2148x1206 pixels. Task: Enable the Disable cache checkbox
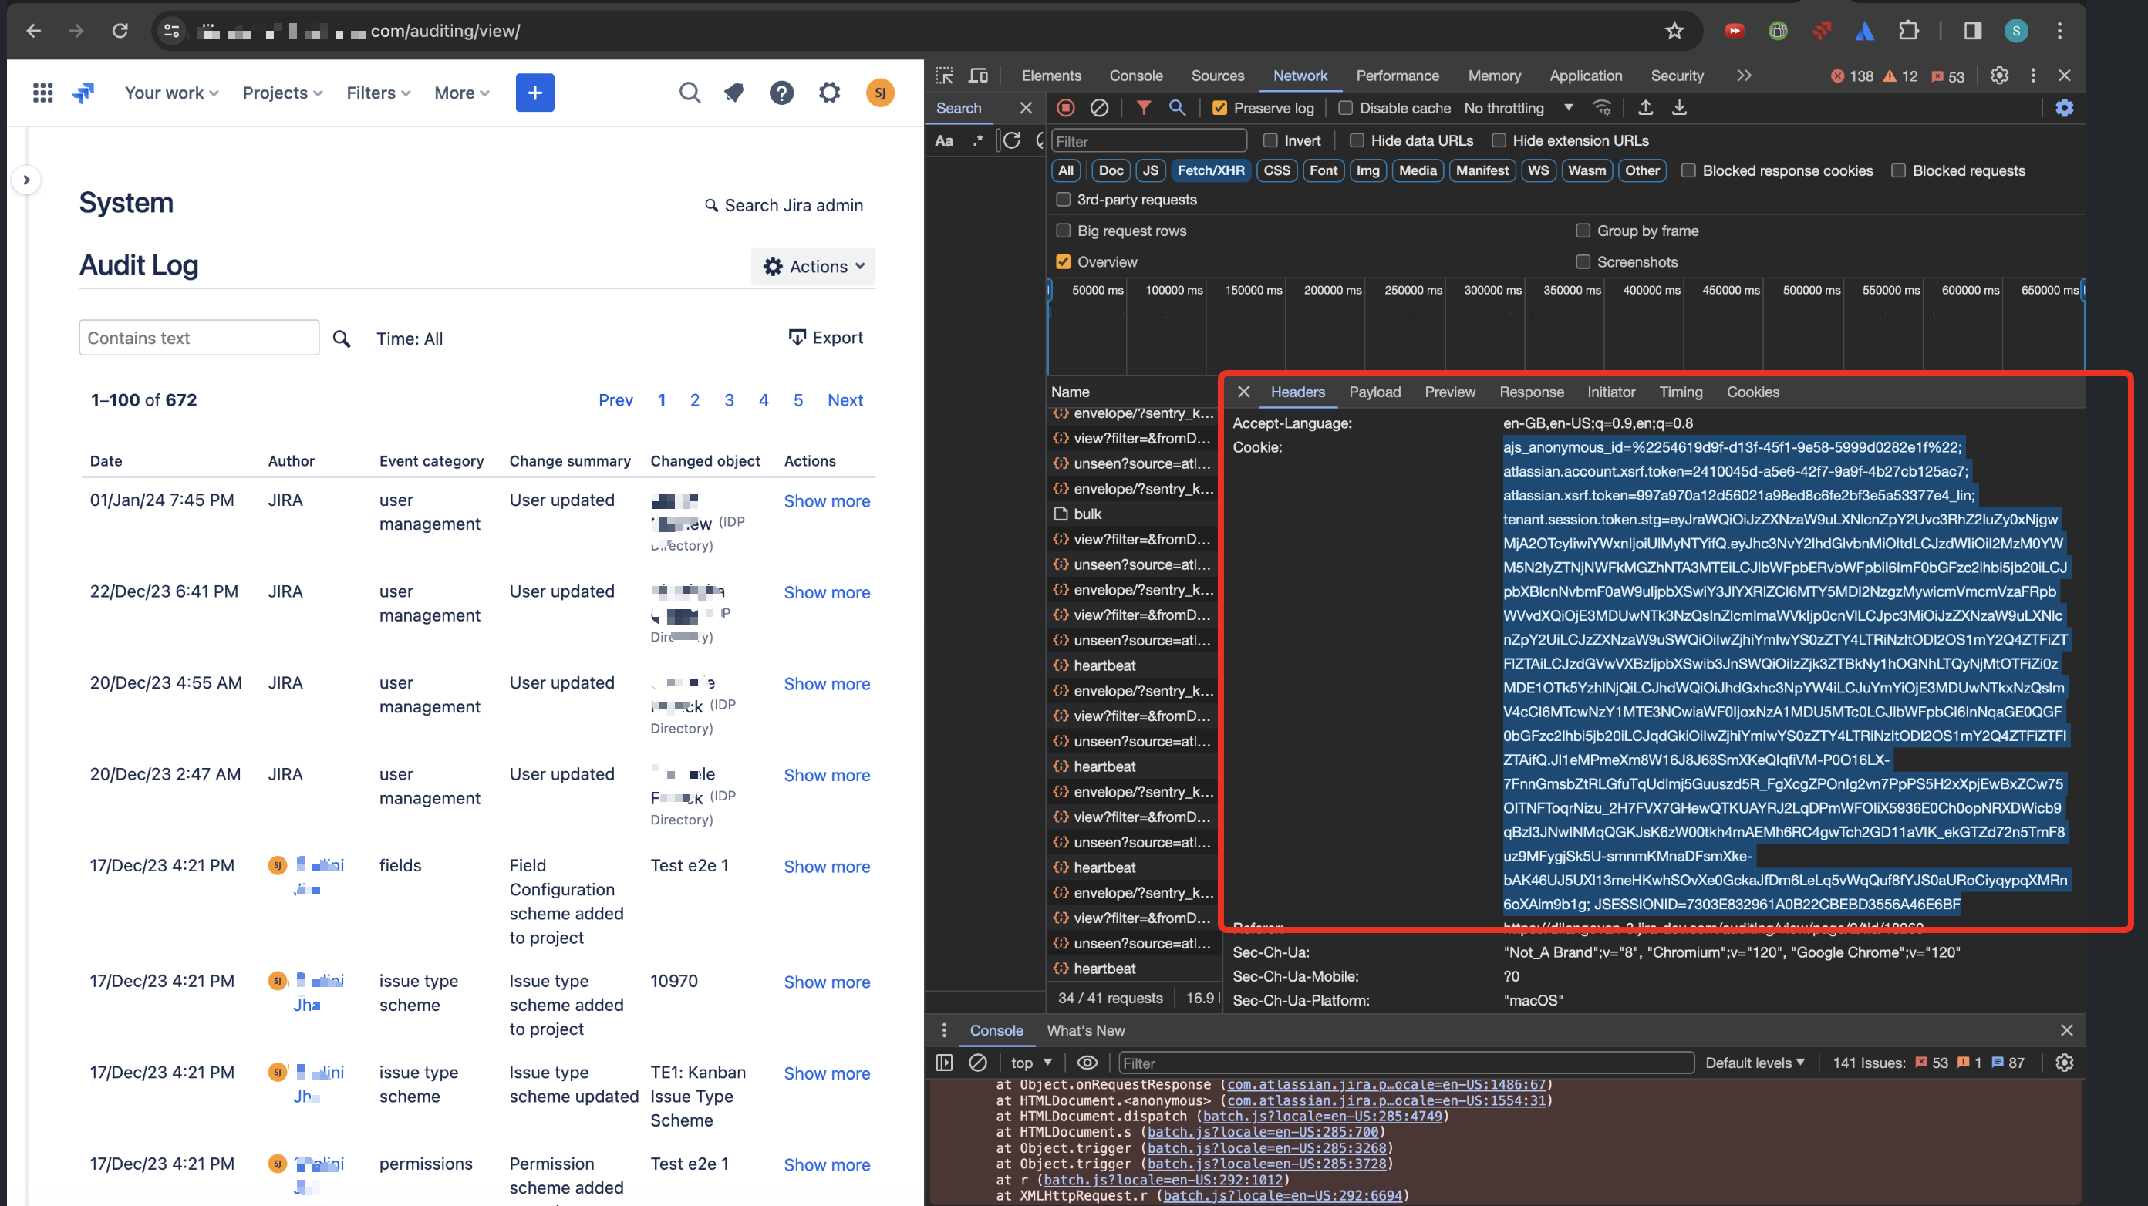pos(1345,107)
